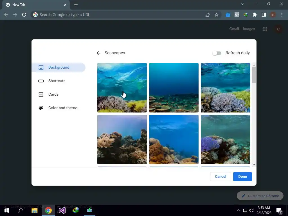Open the volume tray icon
The height and width of the screenshot is (216, 288).
coord(251,210)
